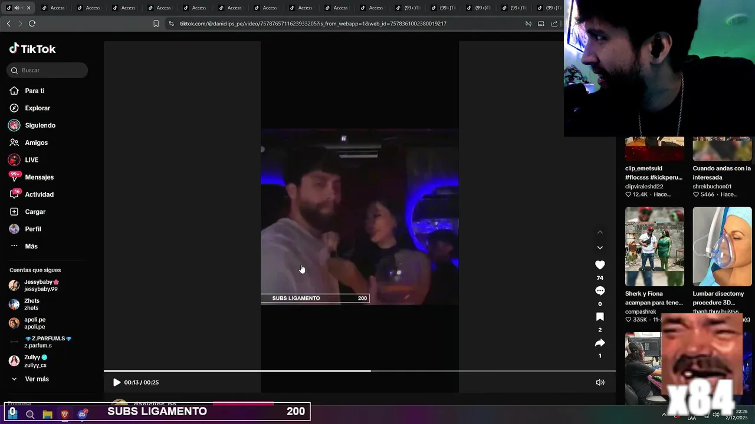Click the Para ti home icon
This screenshot has height=424, width=755.
[x=14, y=91]
